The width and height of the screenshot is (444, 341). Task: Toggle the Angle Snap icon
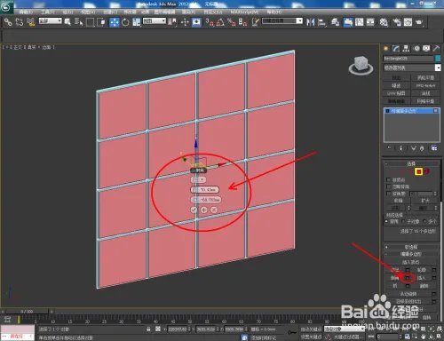220,22
